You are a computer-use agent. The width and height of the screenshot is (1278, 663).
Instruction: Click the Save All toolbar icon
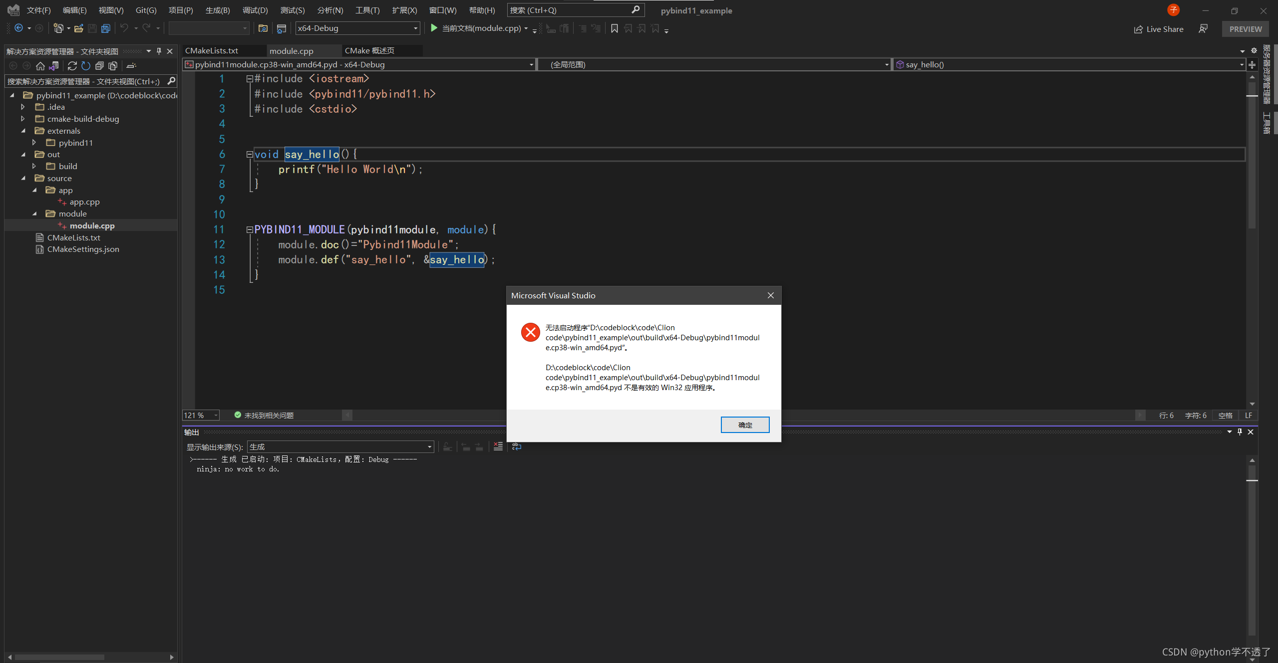click(105, 28)
